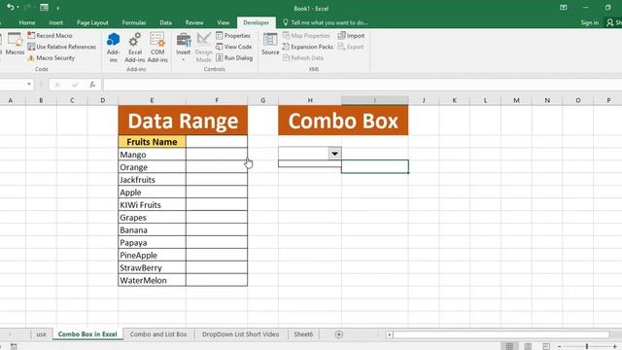The width and height of the screenshot is (622, 350).
Task: Click the Insert Function fx icon
Action: coord(92,85)
